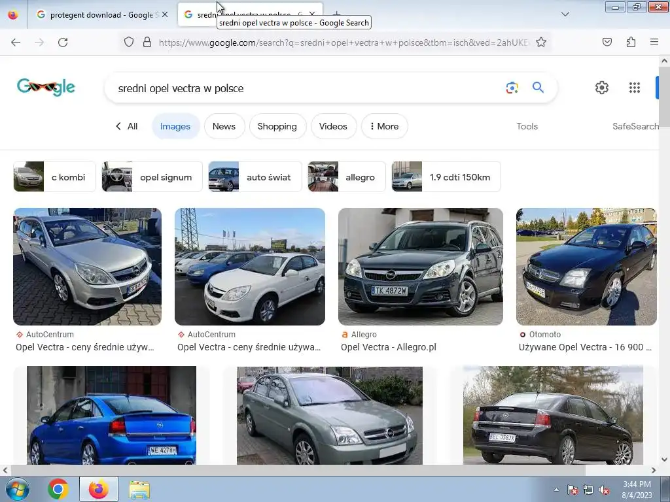
Task: Open the taskbar clock and date
Action: pyautogui.click(x=637, y=490)
